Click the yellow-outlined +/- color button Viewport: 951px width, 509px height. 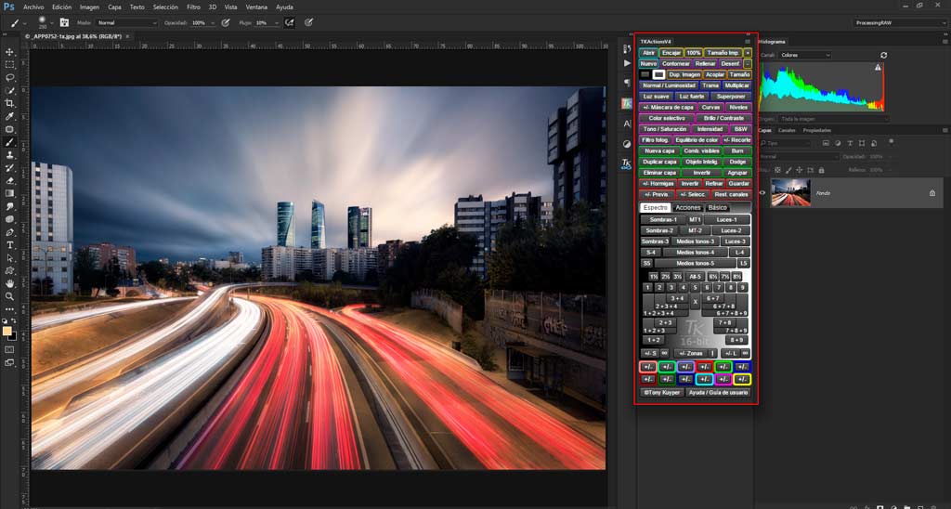point(742,379)
